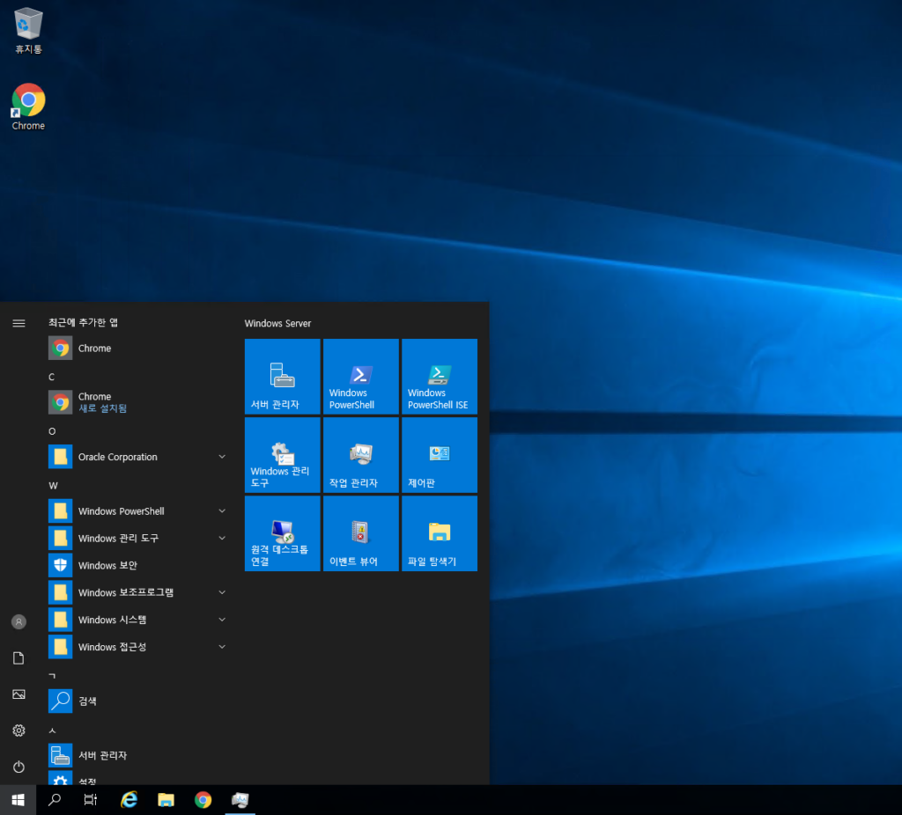This screenshot has height=815, width=902.
Task: Click the Windows Server tile group title
Action: click(277, 324)
